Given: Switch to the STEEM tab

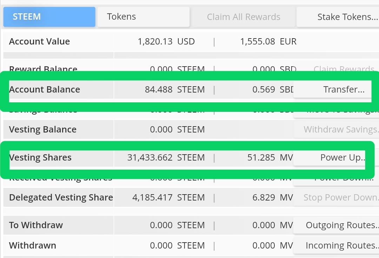Looking at the screenshot, I should coord(49,17).
